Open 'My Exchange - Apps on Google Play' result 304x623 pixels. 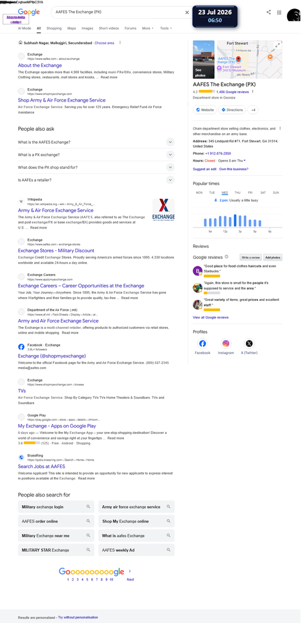coord(57,426)
